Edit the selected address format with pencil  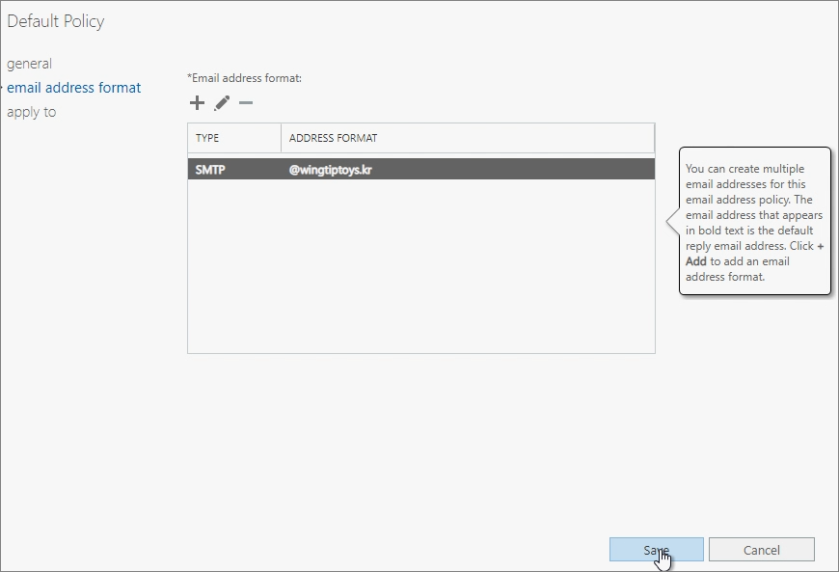click(x=222, y=103)
